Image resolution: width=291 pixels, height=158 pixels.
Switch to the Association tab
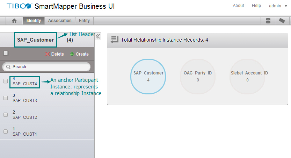coord(60,21)
